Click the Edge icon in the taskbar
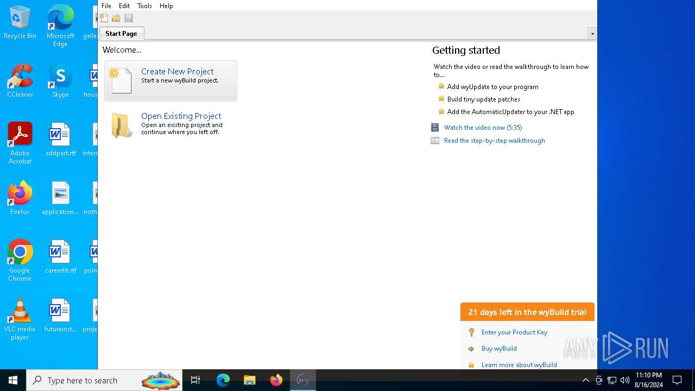The image size is (695, 391). (x=223, y=380)
